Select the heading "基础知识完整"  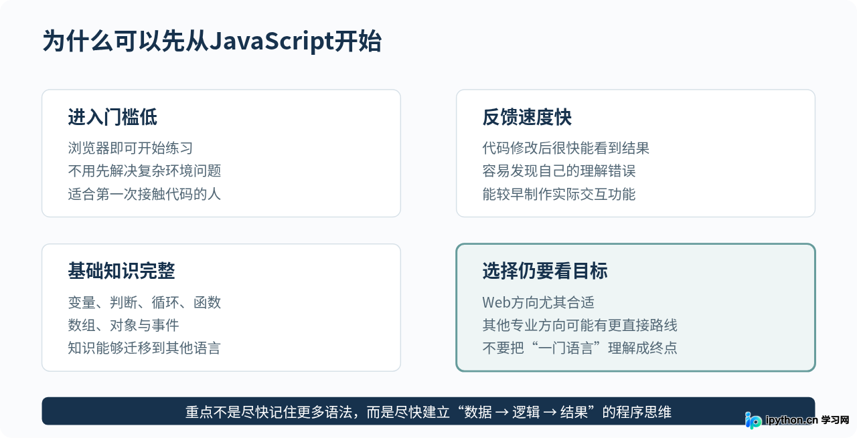pos(121,271)
